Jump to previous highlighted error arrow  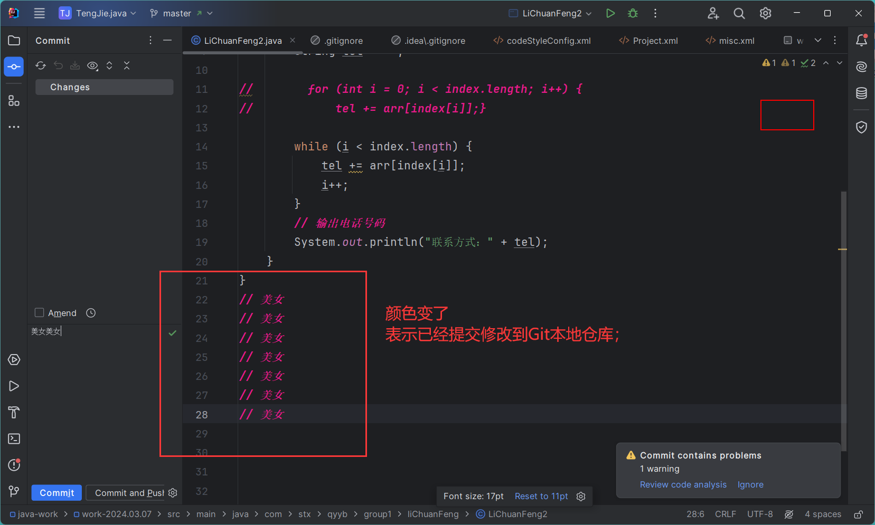pos(826,63)
